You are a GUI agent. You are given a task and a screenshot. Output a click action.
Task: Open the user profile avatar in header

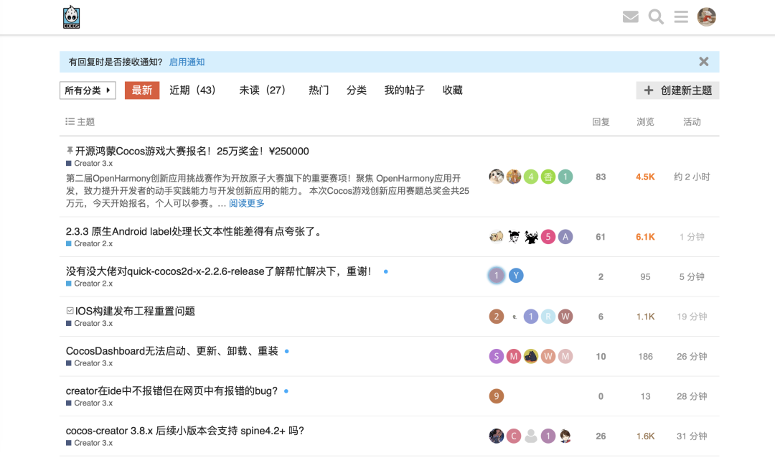pyautogui.click(x=706, y=17)
